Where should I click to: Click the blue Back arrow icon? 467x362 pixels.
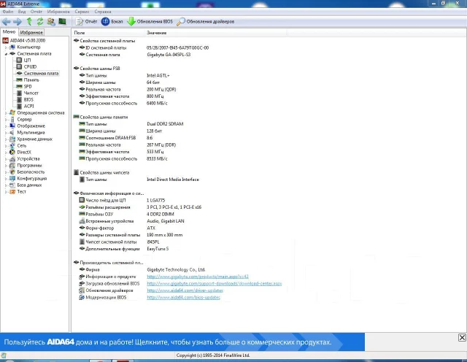coord(7,21)
